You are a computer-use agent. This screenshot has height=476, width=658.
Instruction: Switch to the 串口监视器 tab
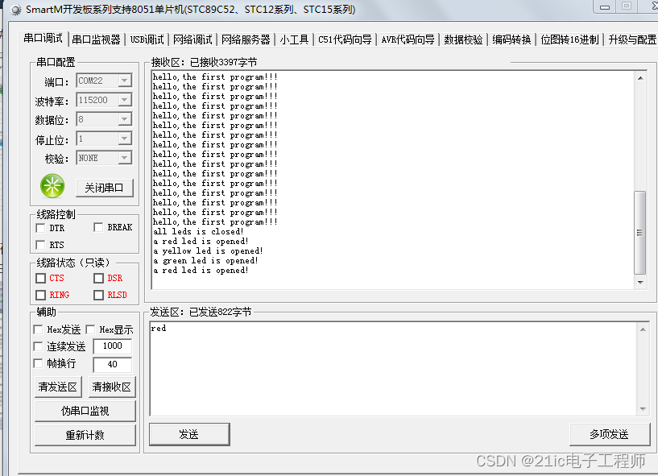(96, 40)
